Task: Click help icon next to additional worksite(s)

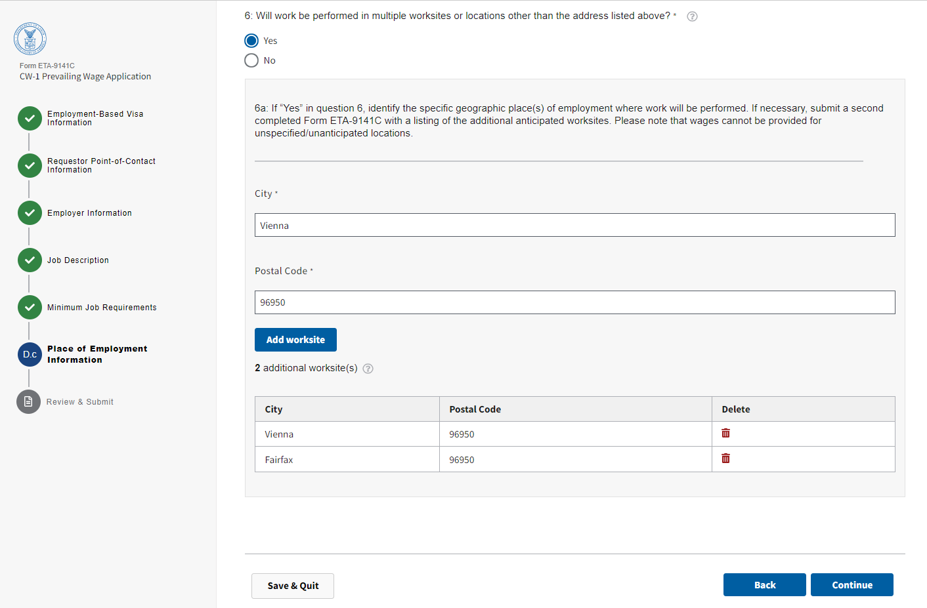Action: point(368,369)
